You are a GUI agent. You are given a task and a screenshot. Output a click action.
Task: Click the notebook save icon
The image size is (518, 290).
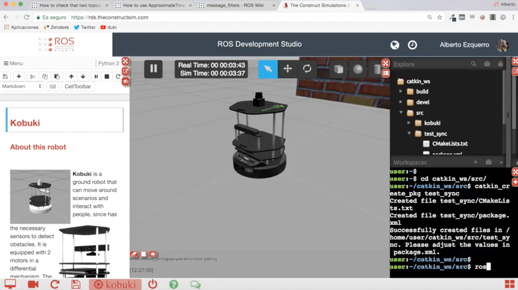(x=5, y=77)
